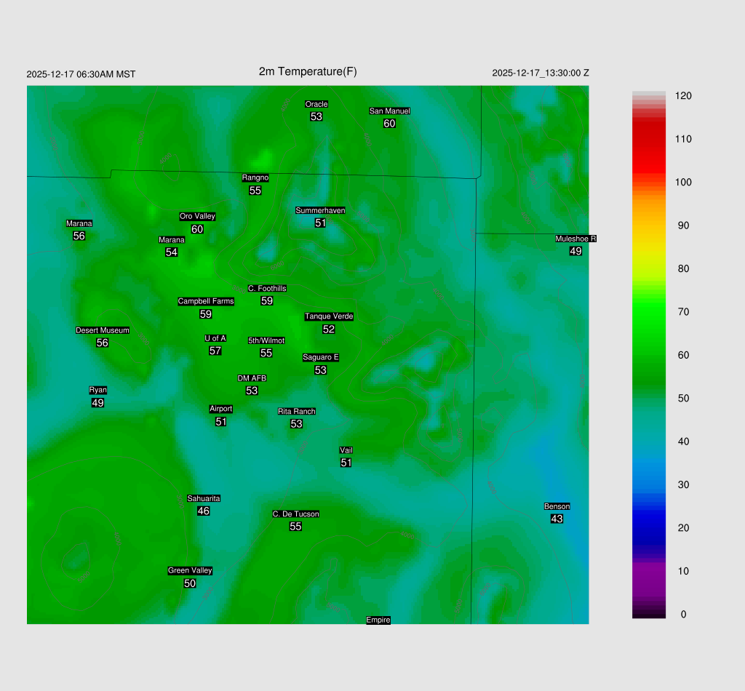The width and height of the screenshot is (745, 691).
Task: Select the Oro Valley station marker
Action: [197, 216]
